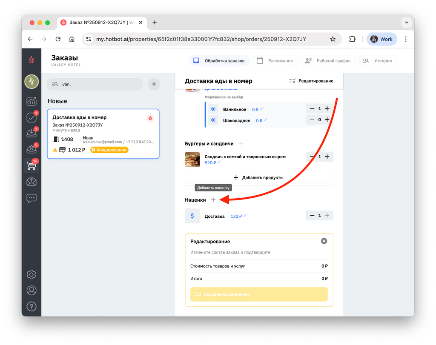Click the browser address bar URL
The height and width of the screenshot is (345, 436).
201,39
